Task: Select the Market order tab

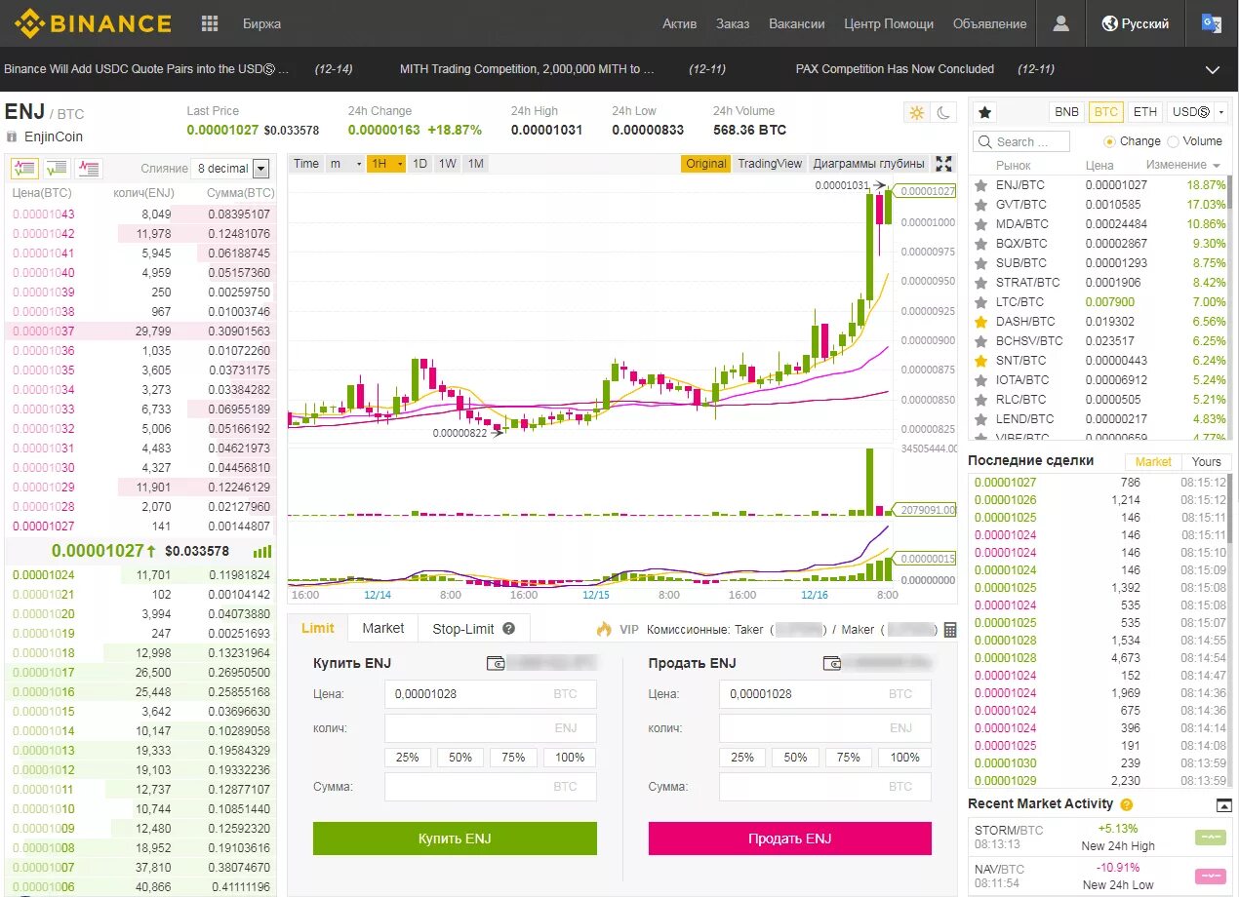Action: point(383,629)
